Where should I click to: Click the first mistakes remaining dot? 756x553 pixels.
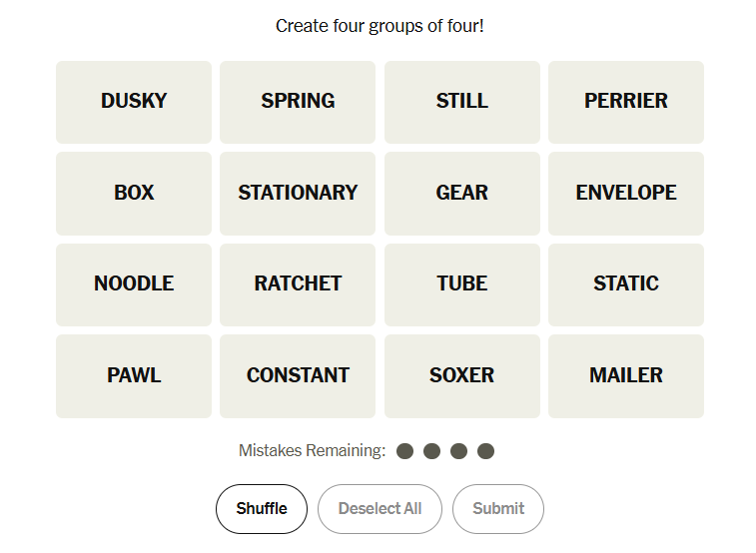coord(404,451)
